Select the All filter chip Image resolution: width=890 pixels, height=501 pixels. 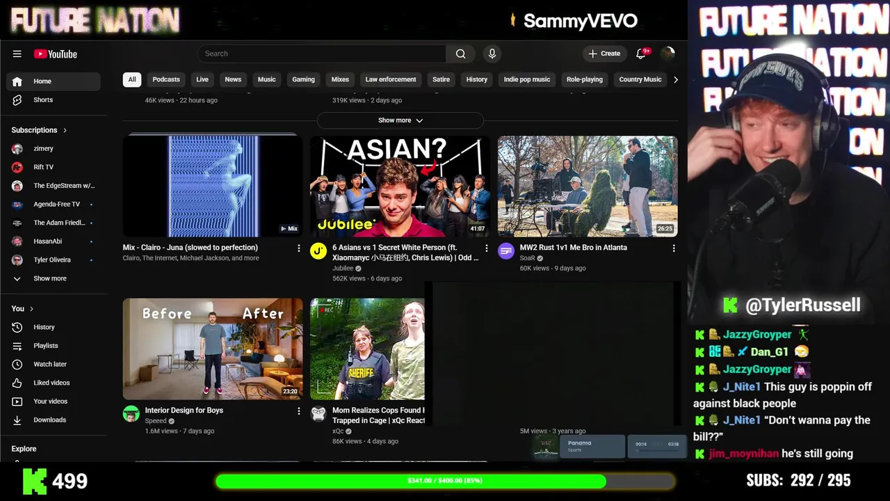point(132,79)
